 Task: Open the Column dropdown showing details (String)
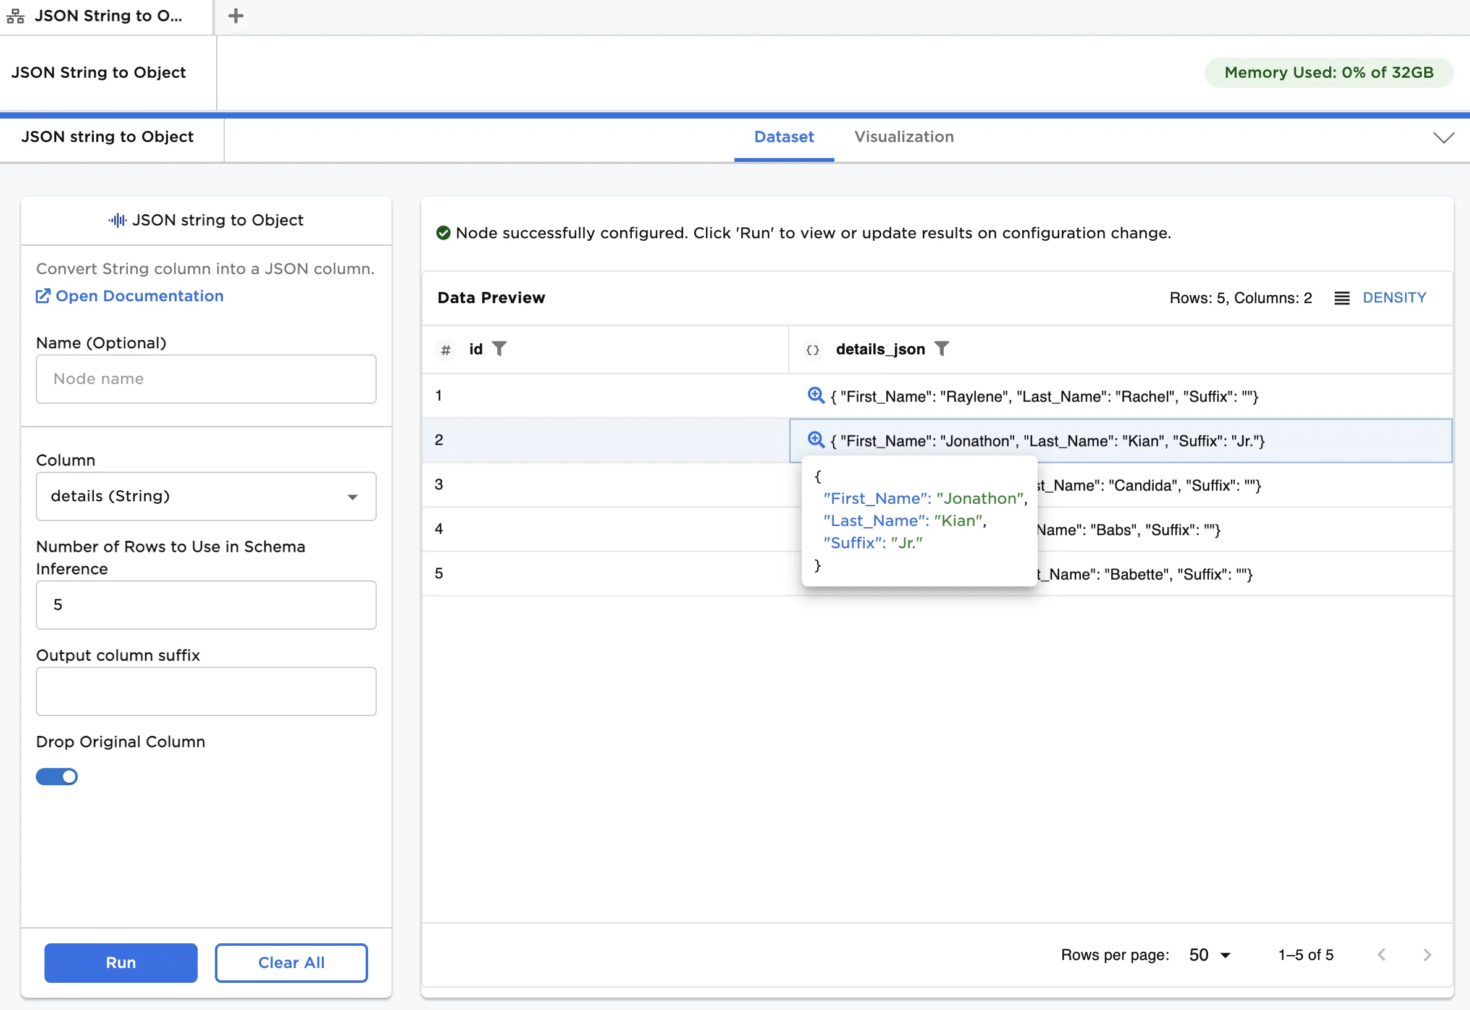click(x=206, y=496)
